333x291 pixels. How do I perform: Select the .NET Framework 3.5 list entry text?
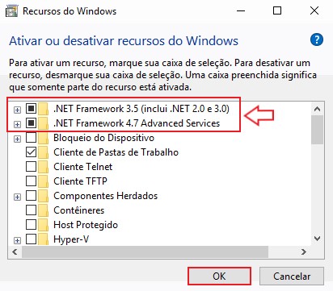click(141, 109)
